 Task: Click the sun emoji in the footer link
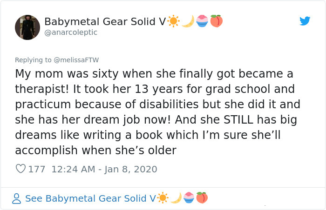[x=163, y=198]
